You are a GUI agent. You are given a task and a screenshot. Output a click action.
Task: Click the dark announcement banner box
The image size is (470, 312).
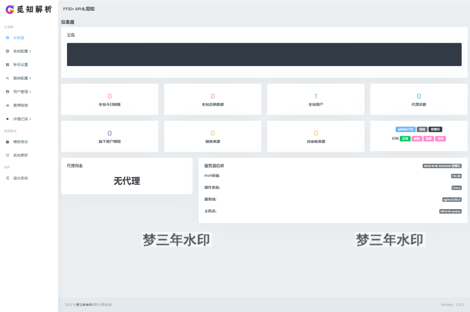(x=264, y=54)
